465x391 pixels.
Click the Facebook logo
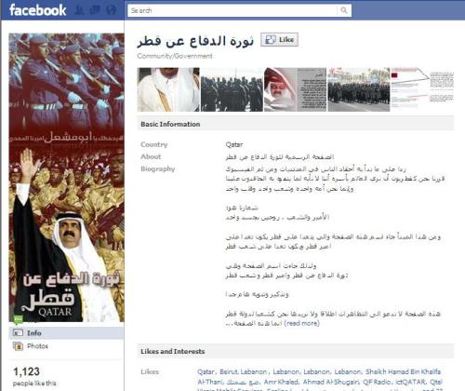(x=37, y=10)
